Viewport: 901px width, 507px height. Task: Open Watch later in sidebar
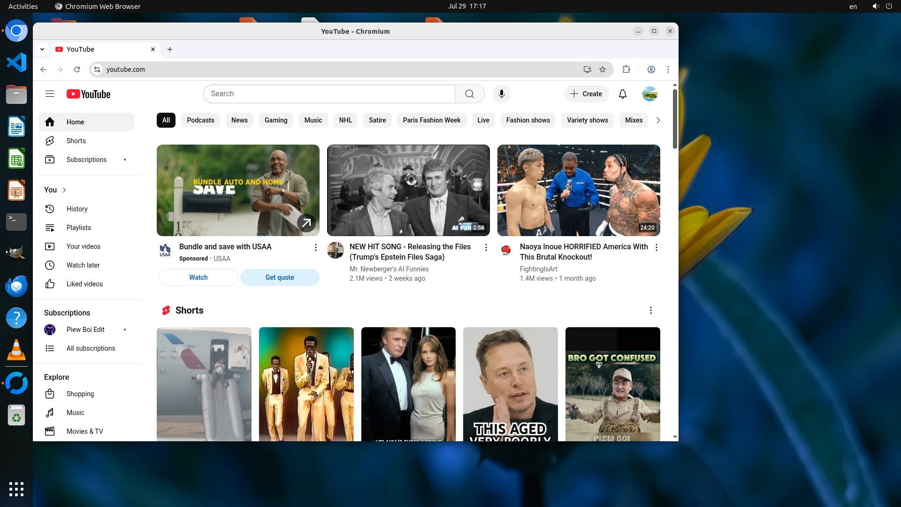pos(83,265)
